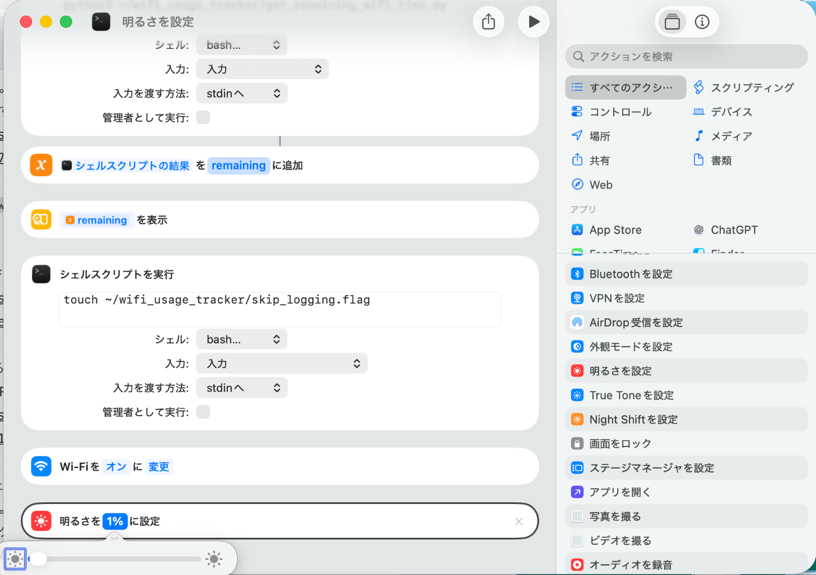Remove the 明るさを設定 action with X
Viewport: 816px width, 575px height.
pos(519,521)
